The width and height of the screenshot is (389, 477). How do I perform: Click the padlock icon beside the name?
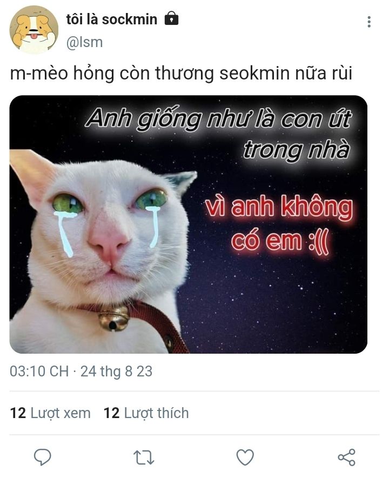[x=171, y=19]
